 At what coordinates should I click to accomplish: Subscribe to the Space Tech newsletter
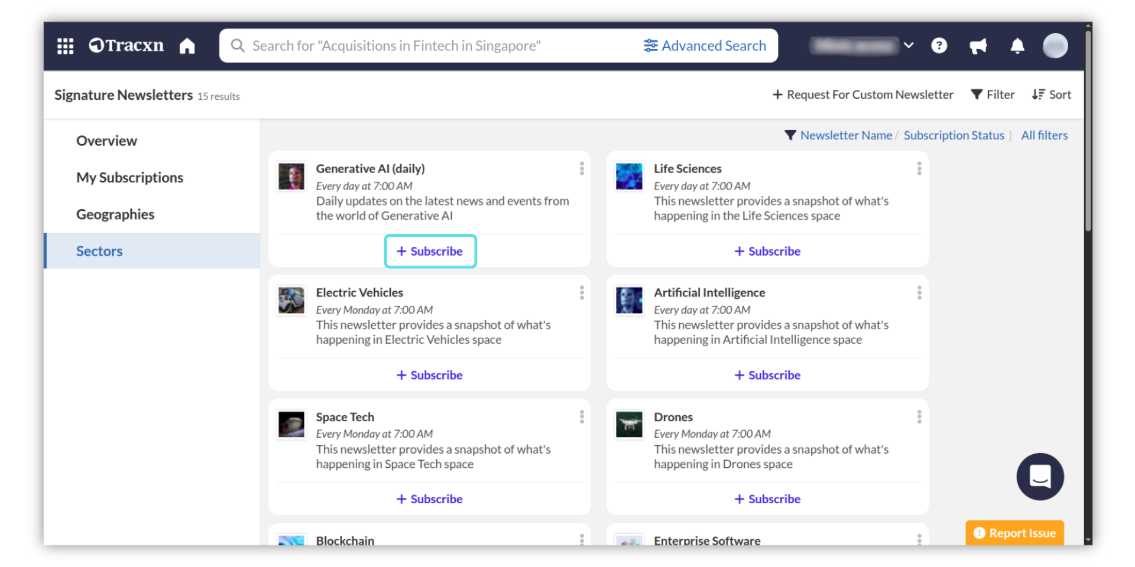pyautogui.click(x=430, y=499)
